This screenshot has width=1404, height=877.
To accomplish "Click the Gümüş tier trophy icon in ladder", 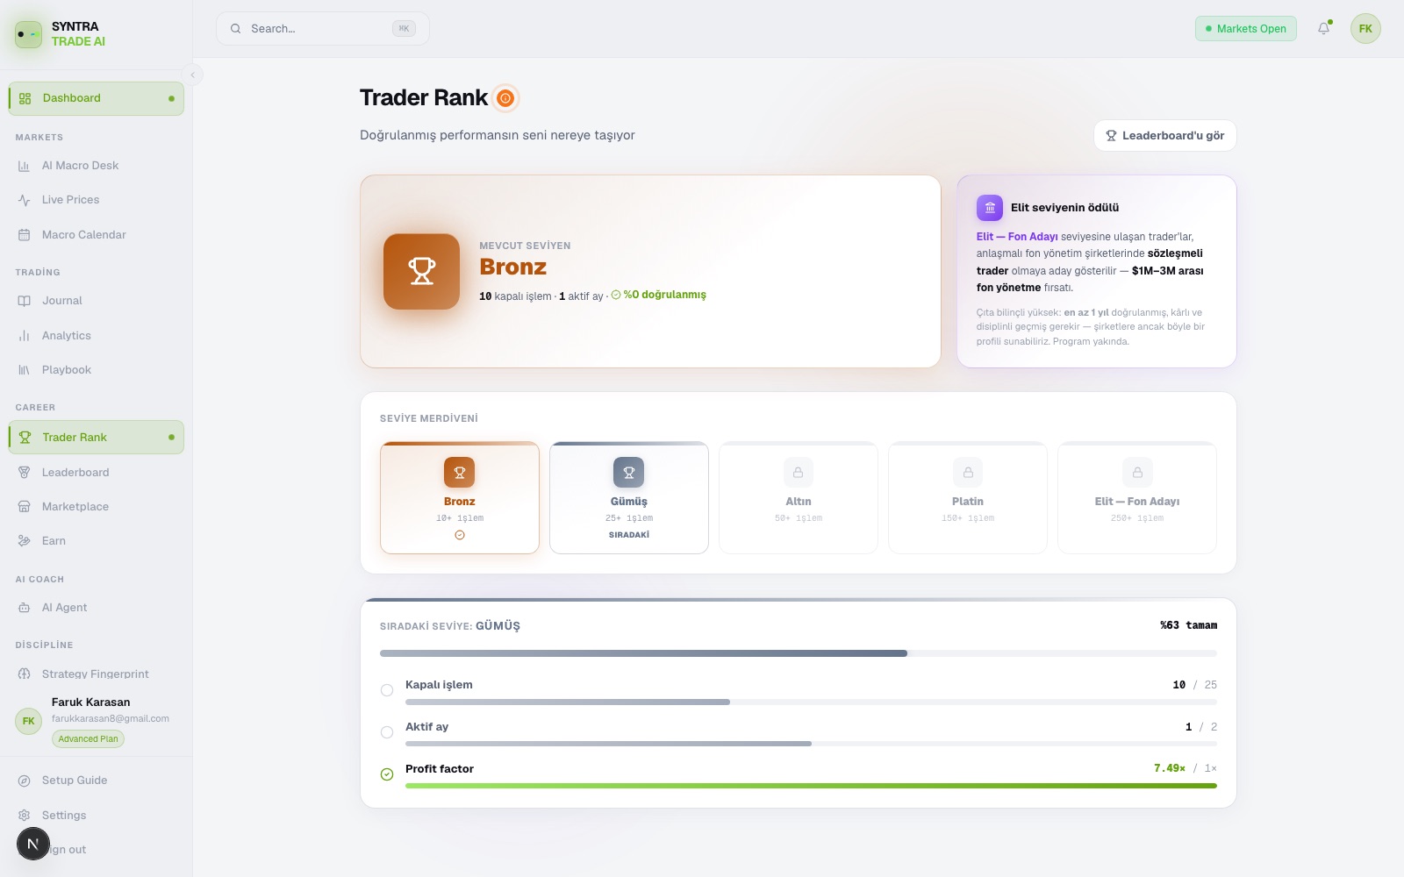I will pyautogui.click(x=628, y=473).
